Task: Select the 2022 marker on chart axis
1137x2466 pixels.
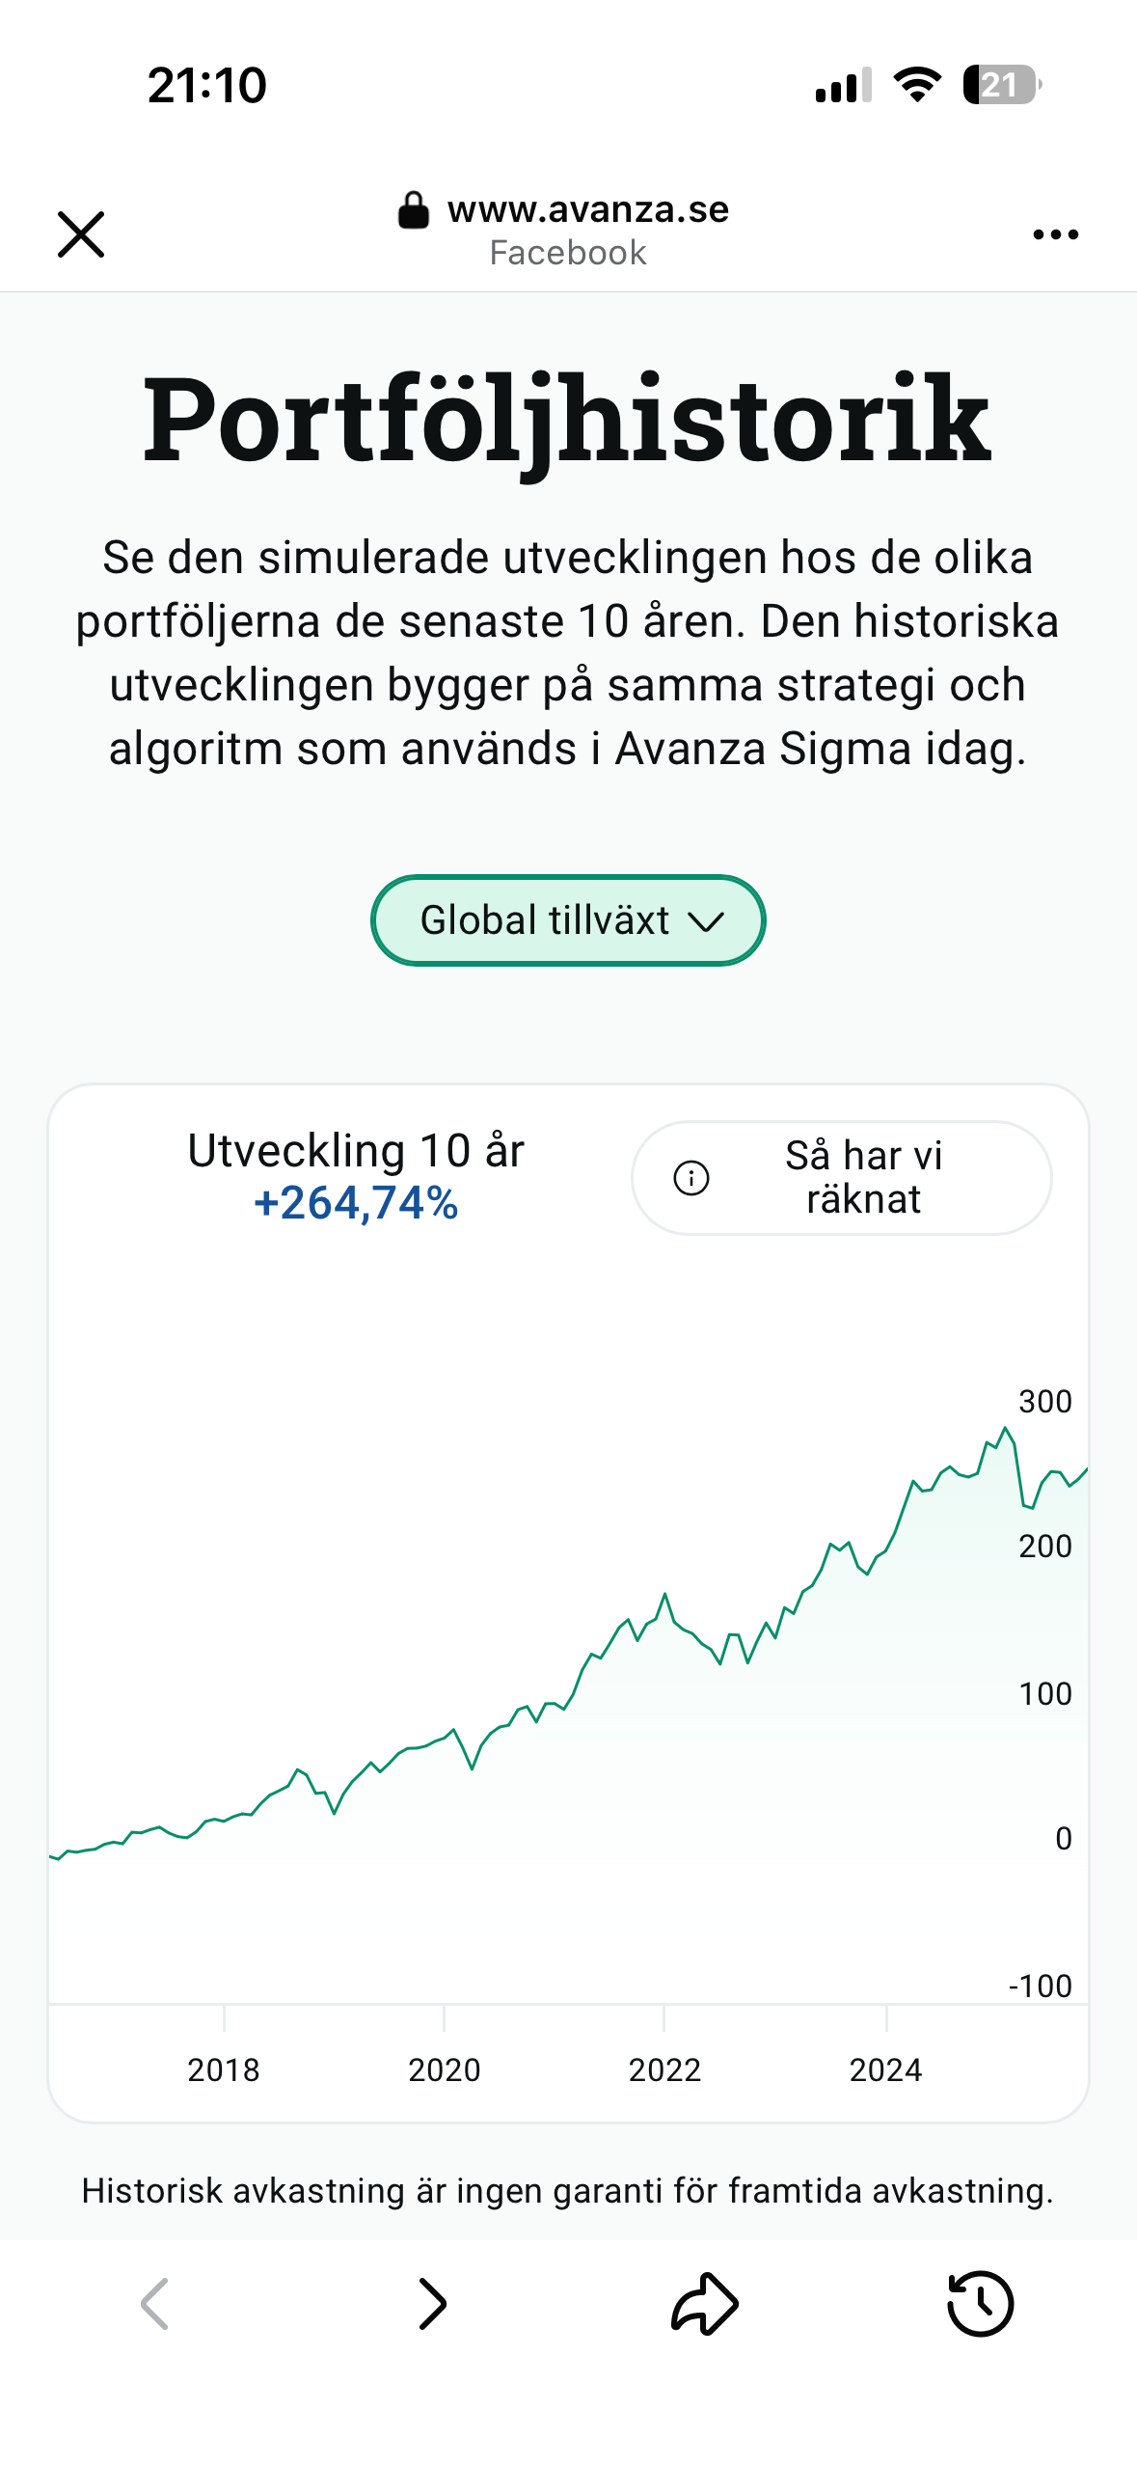Action: point(665,2069)
